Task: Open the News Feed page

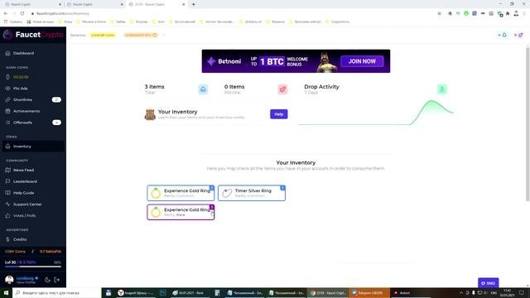Action: point(23,171)
